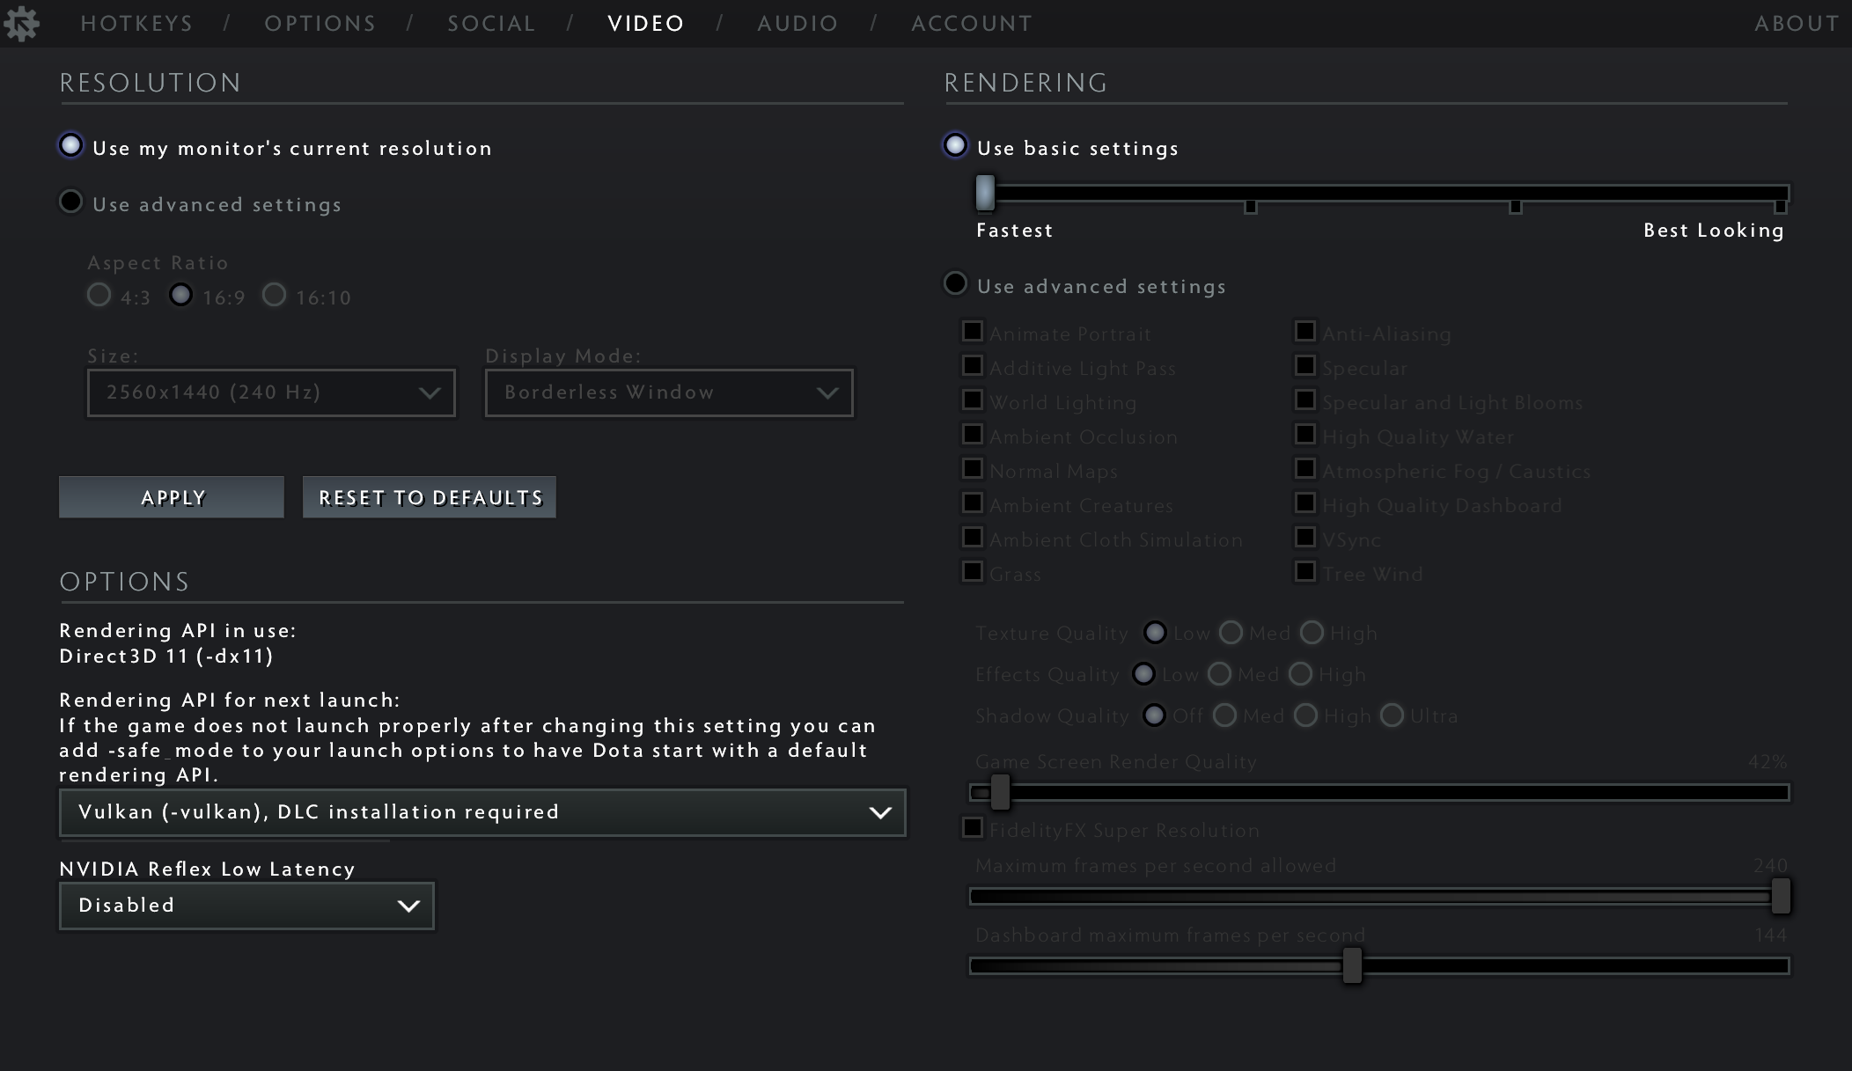Open the SOCIAL settings tab
This screenshot has width=1852, height=1071.
(x=490, y=22)
